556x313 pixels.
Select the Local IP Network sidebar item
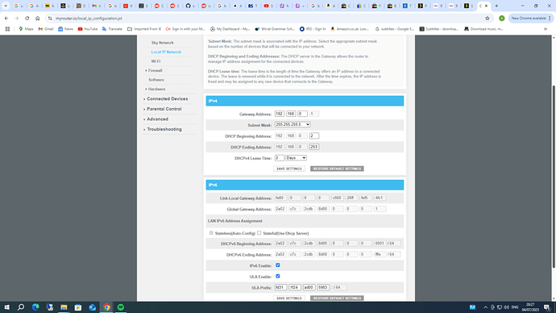(x=166, y=52)
